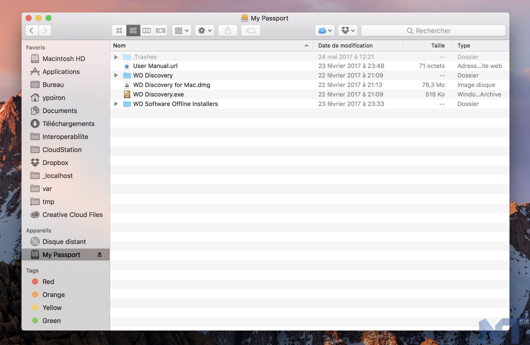Sort by the Type column header
Screen dimensions: 530x345
coord(481,46)
